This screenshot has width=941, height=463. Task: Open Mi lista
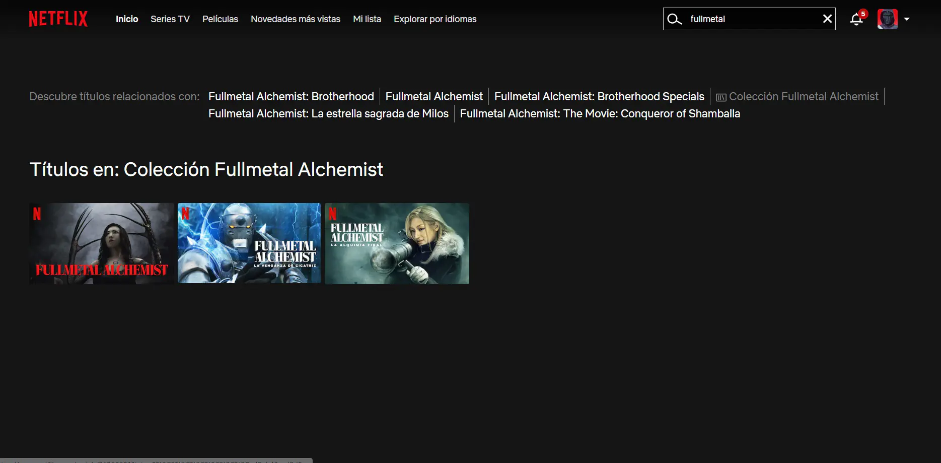(367, 19)
